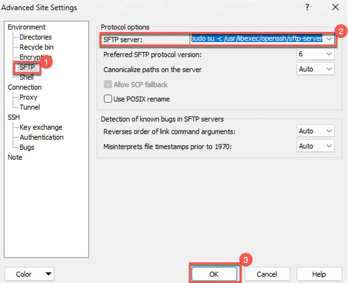This screenshot has height=283, width=348.
Task: Open Preferred SFTP protocol version dropdown
Action: coord(315,54)
